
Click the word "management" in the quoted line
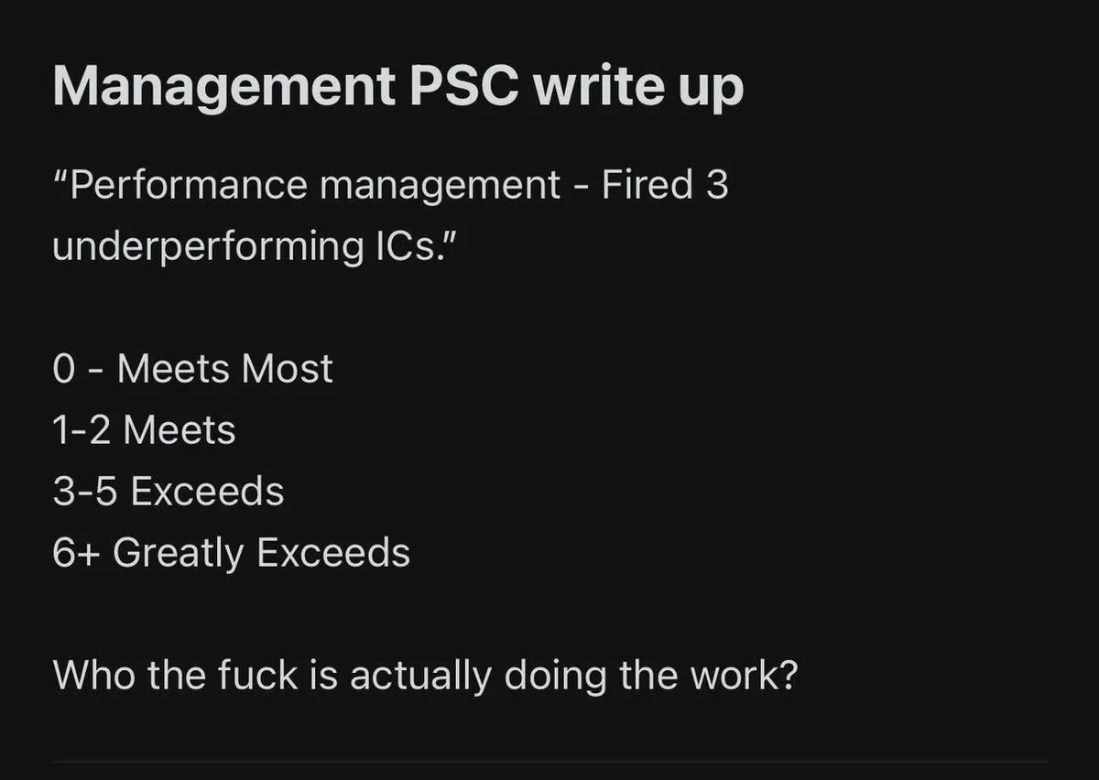439,186
